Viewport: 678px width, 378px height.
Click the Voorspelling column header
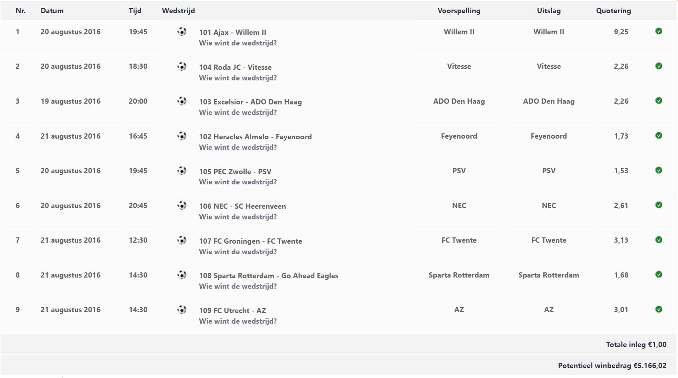459,11
